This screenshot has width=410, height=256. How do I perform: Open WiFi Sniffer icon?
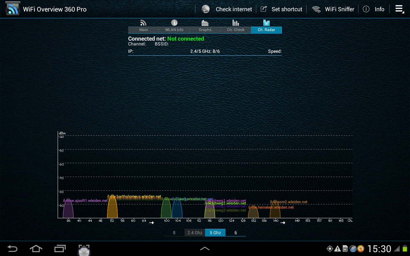pyautogui.click(x=316, y=9)
